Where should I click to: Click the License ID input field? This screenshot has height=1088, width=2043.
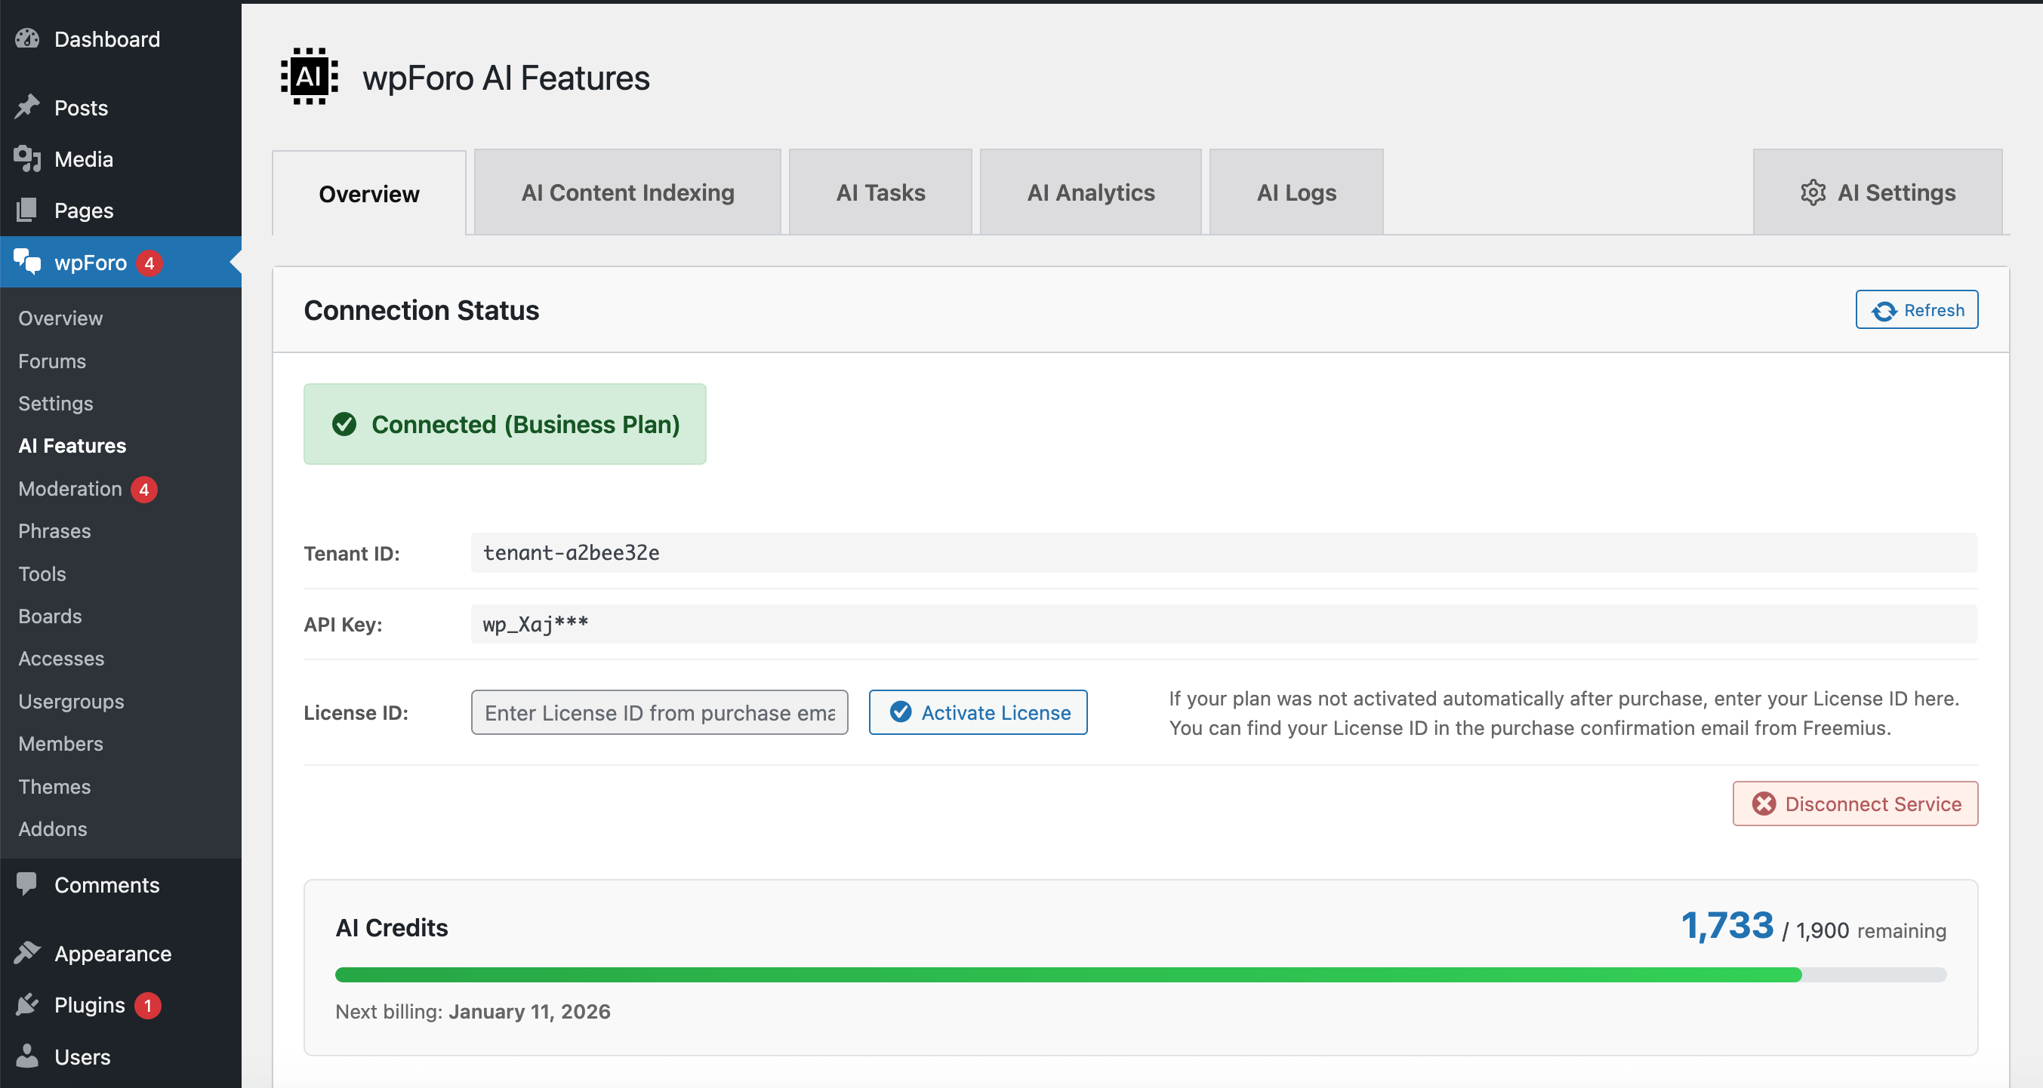click(x=659, y=712)
